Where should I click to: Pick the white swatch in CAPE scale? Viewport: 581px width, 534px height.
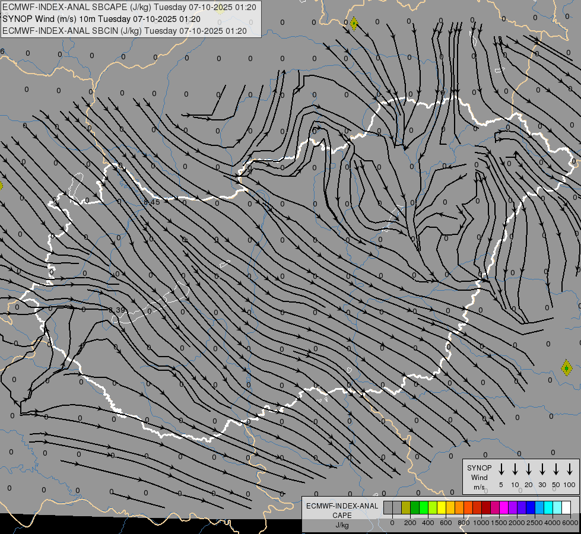(566, 508)
